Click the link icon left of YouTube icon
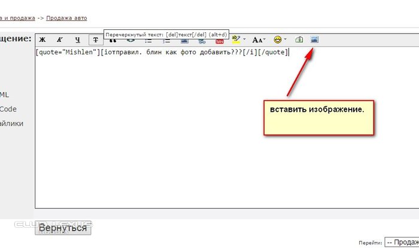 tap(202, 42)
